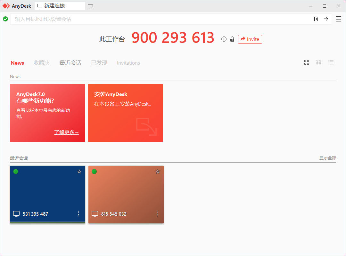Open workspace info icon

pos(224,39)
